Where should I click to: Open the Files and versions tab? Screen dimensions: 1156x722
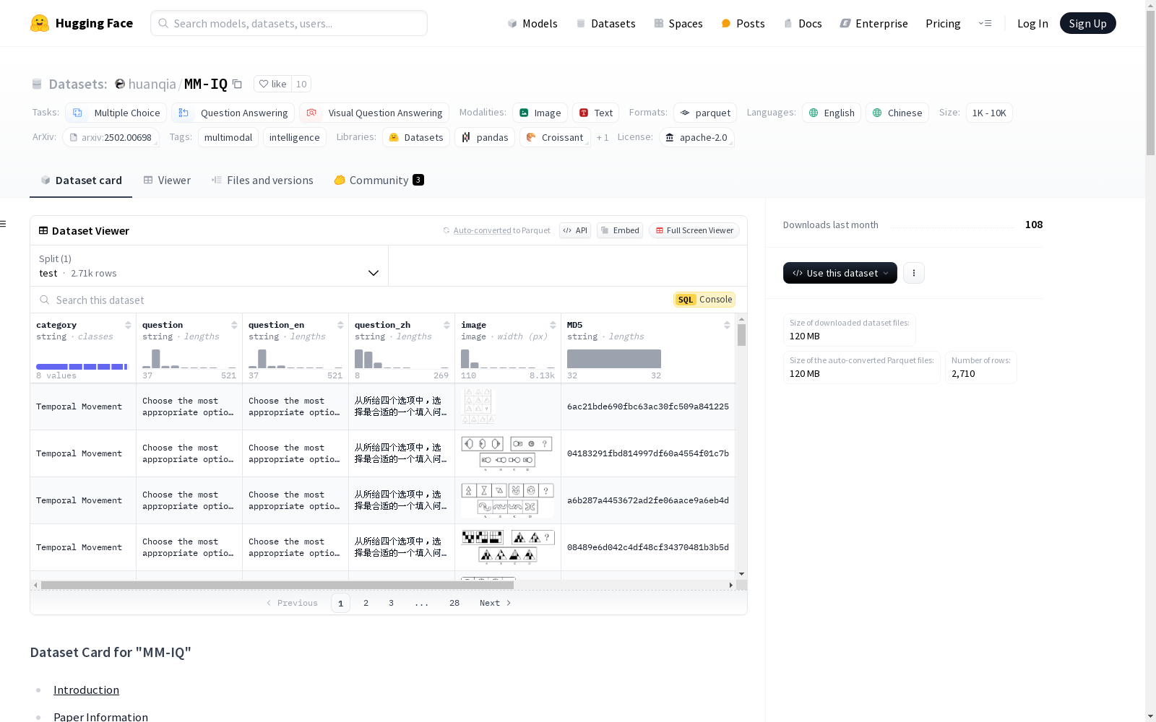point(262,180)
